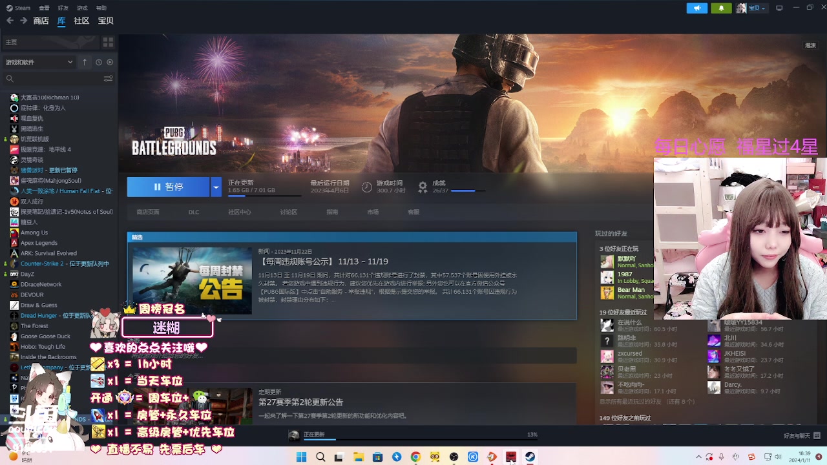Select The Forest in the library list
827x465 pixels.
pos(34,326)
